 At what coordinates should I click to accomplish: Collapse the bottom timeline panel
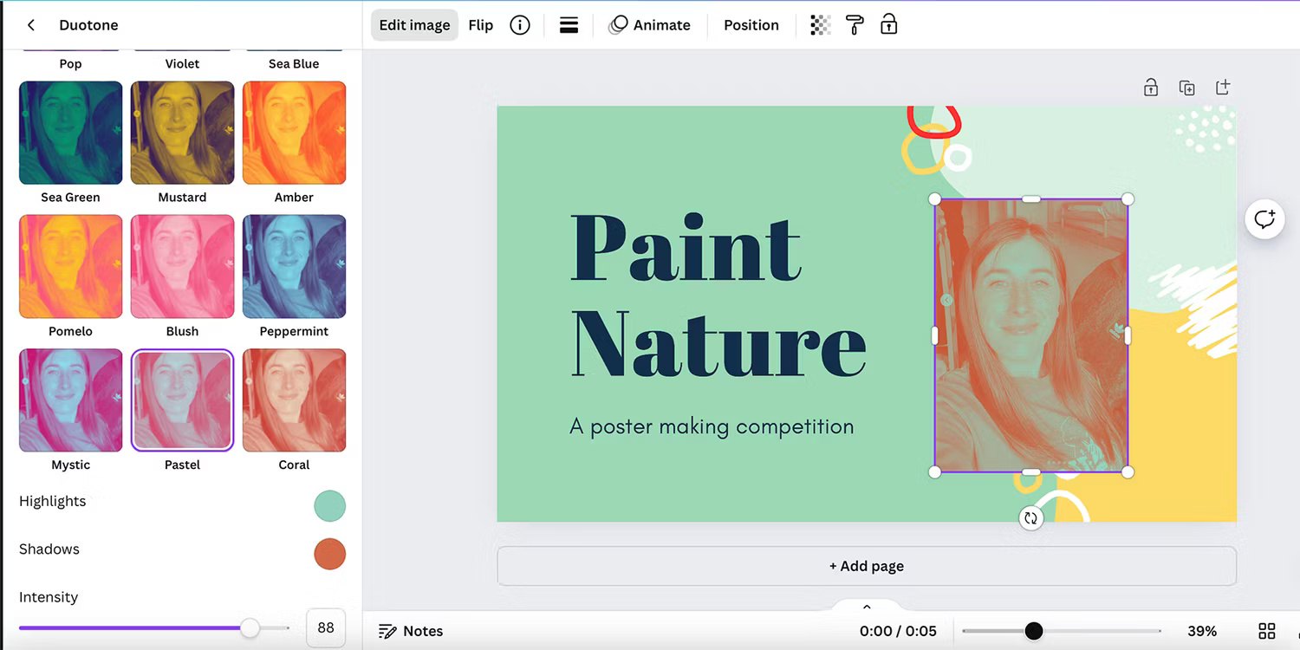(x=866, y=607)
